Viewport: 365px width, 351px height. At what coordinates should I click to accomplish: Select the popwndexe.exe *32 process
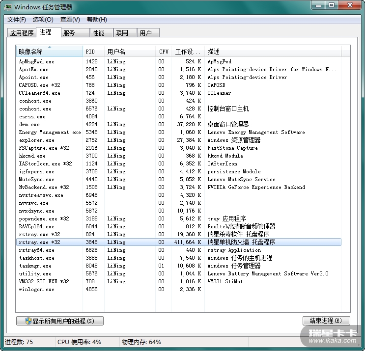179,218
